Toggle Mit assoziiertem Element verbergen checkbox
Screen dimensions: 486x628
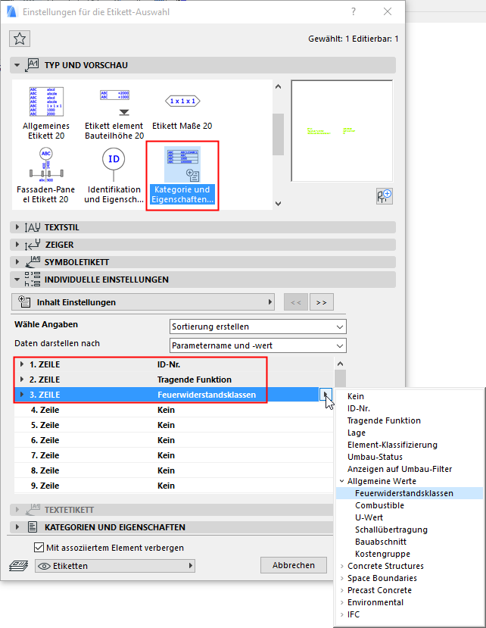(x=39, y=547)
